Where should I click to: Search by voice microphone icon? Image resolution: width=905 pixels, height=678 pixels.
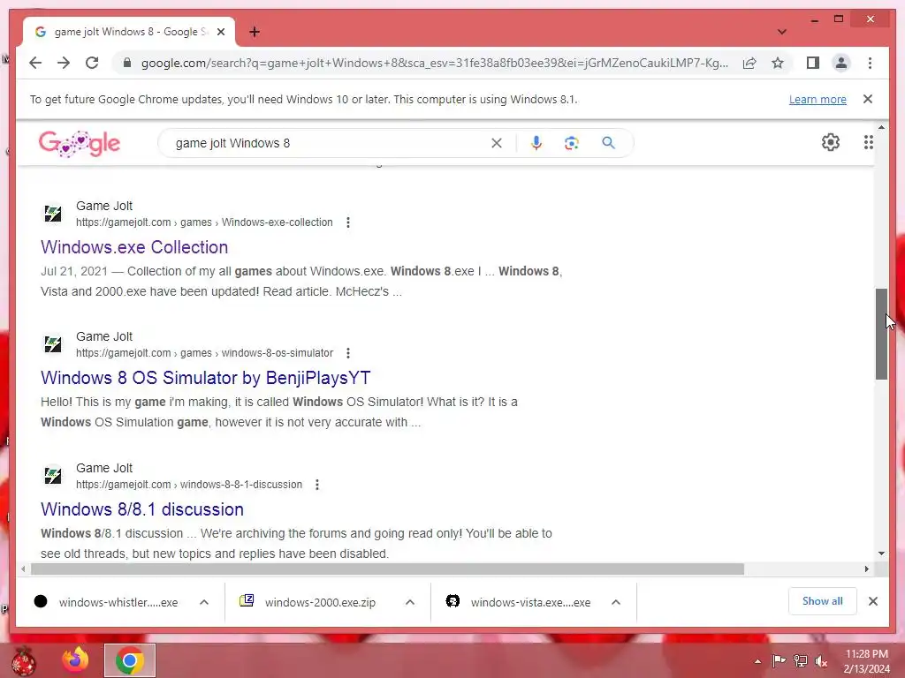pyautogui.click(x=536, y=143)
